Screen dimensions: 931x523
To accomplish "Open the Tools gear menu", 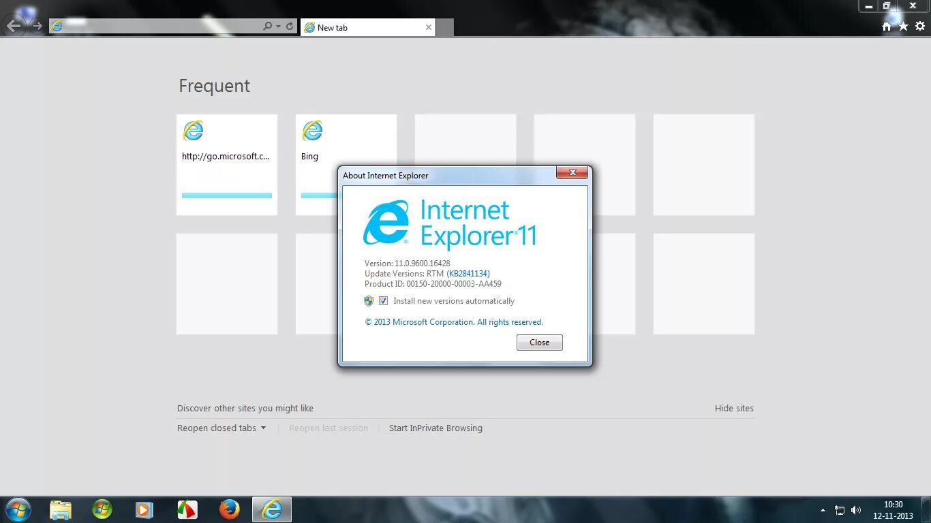I will (x=920, y=26).
